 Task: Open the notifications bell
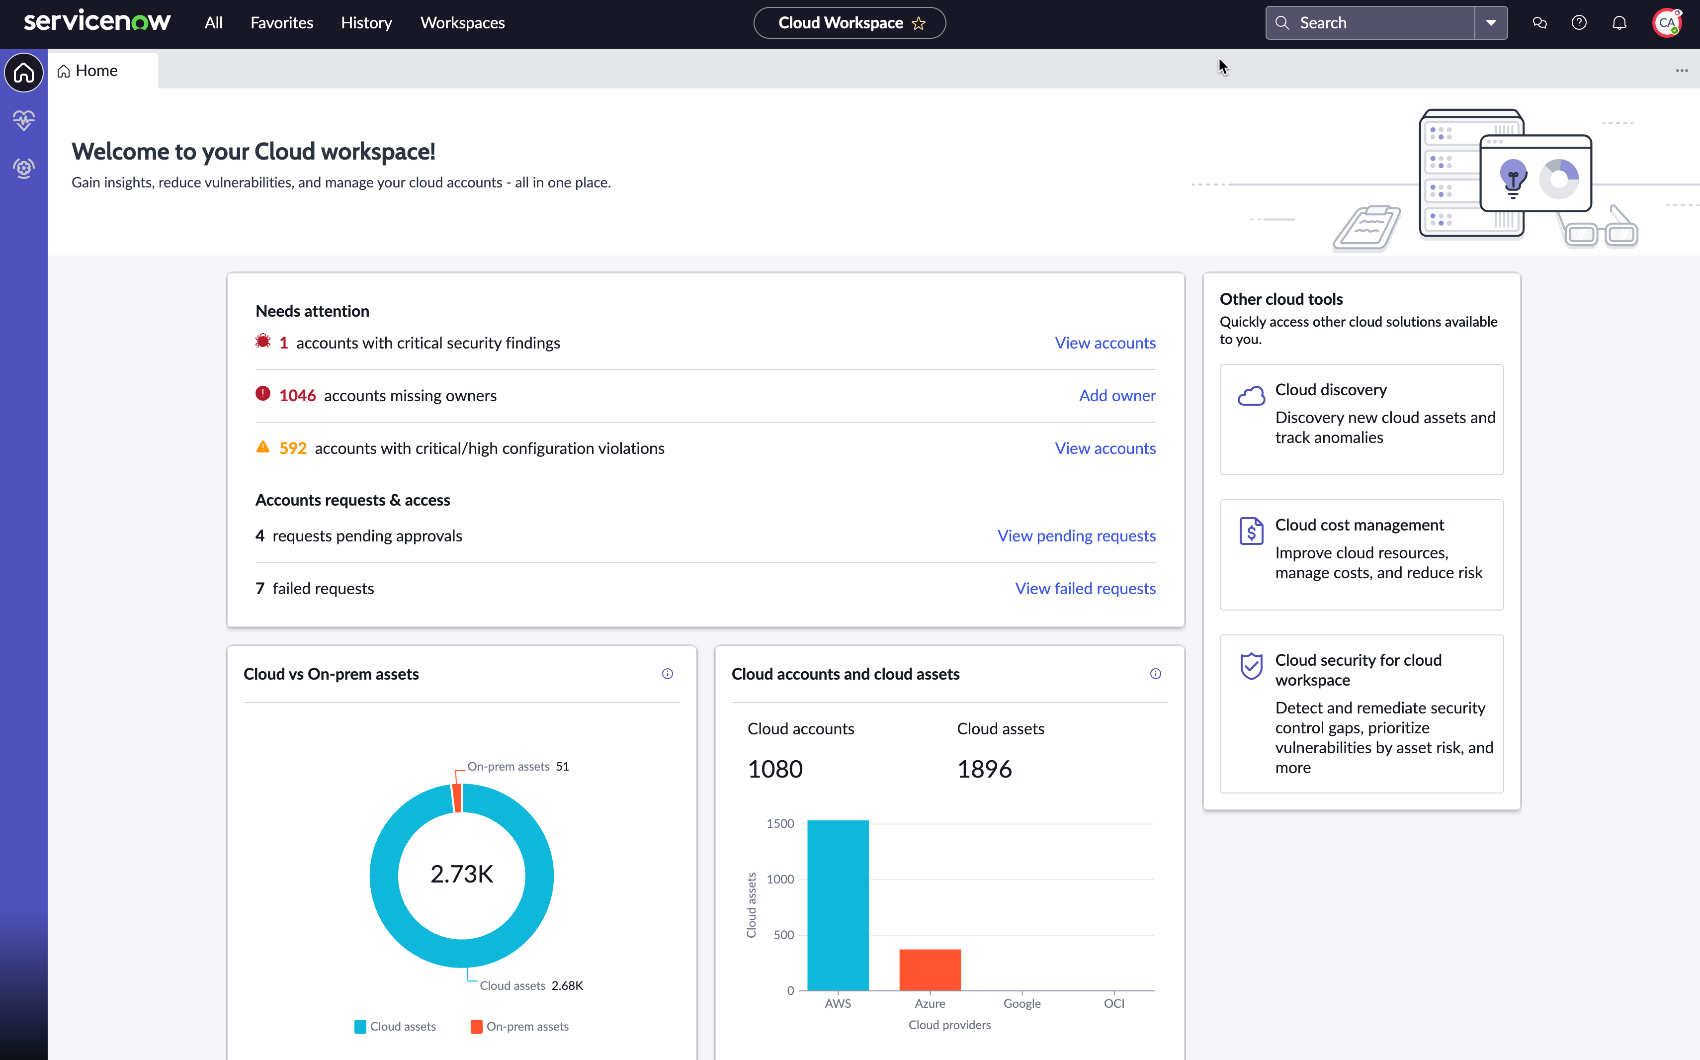tap(1619, 22)
